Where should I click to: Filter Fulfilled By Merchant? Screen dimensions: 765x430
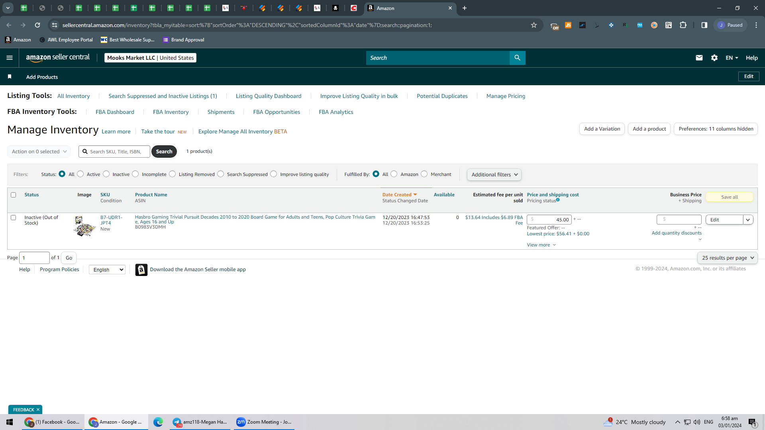pyautogui.click(x=424, y=174)
